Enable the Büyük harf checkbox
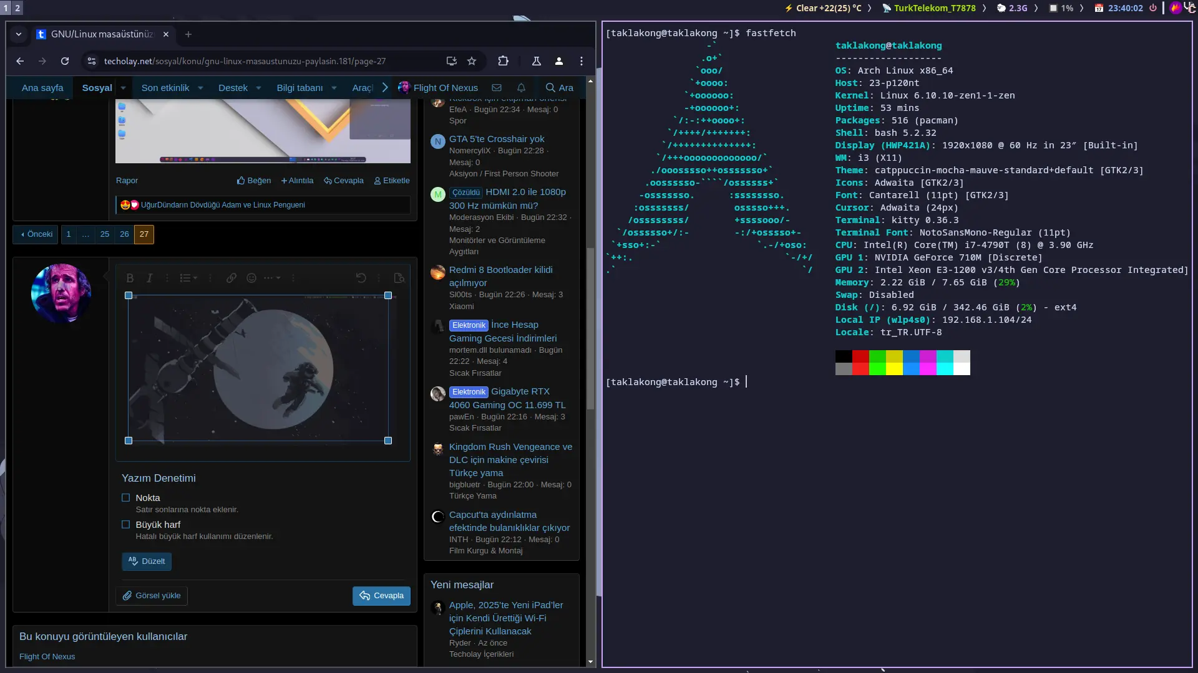The height and width of the screenshot is (673, 1198). click(x=125, y=525)
